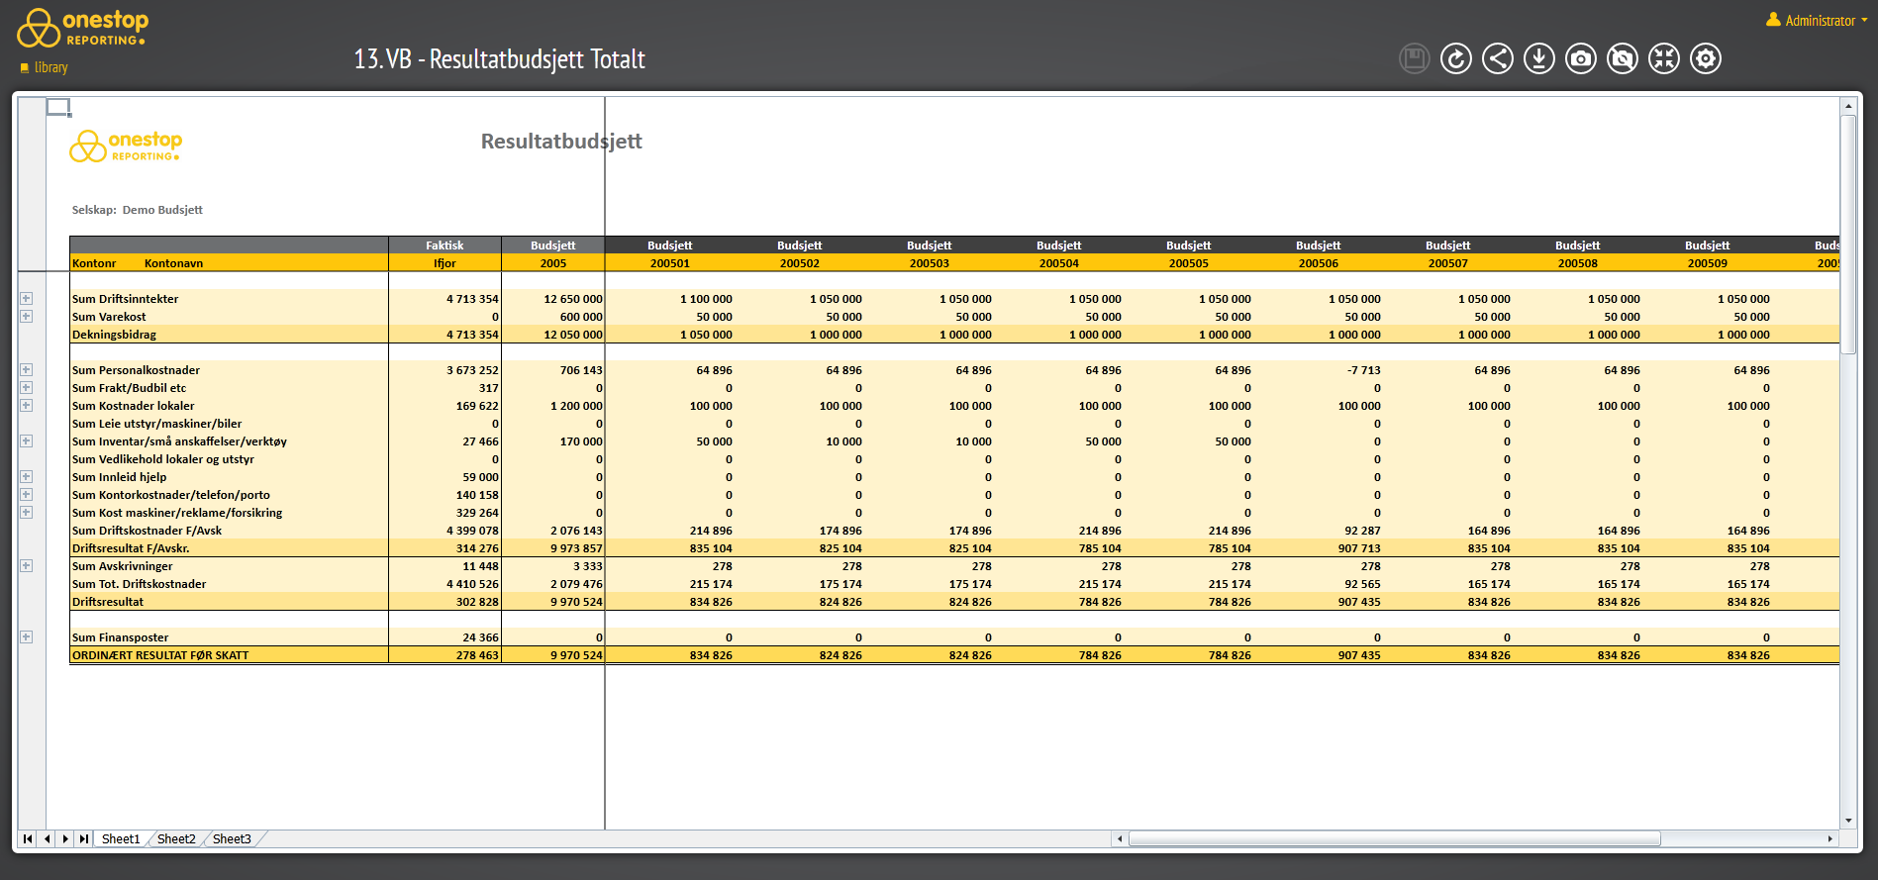This screenshot has height=880, width=1878.
Task: Expand the Sum Innleid hjelp row
Action: point(27,477)
